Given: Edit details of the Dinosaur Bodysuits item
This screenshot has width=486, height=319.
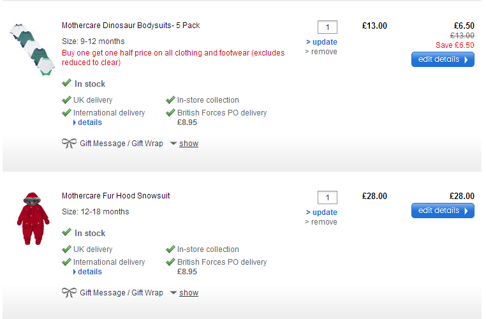Looking at the screenshot, I should coord(443,59).
